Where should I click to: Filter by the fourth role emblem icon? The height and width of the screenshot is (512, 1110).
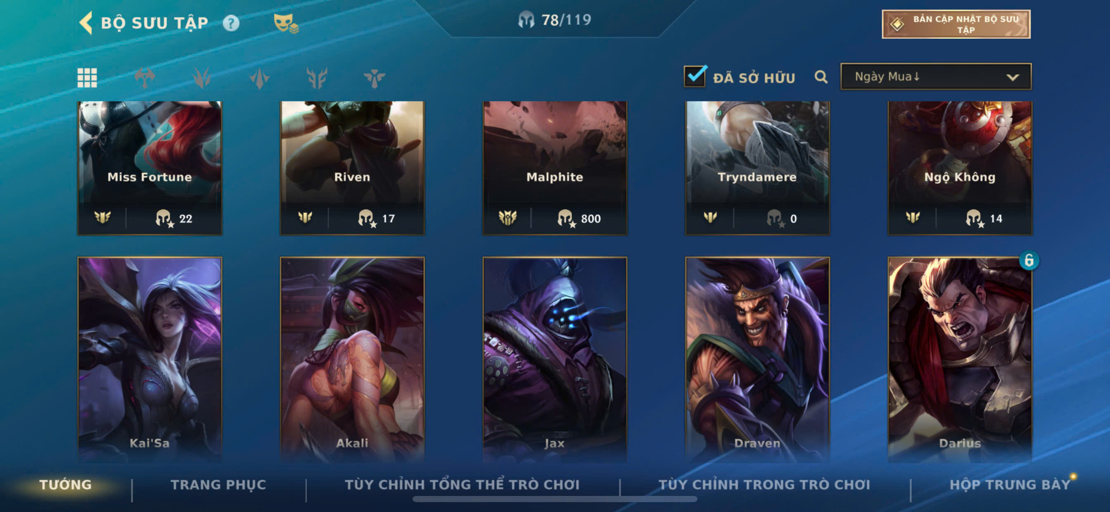(317, 78)
